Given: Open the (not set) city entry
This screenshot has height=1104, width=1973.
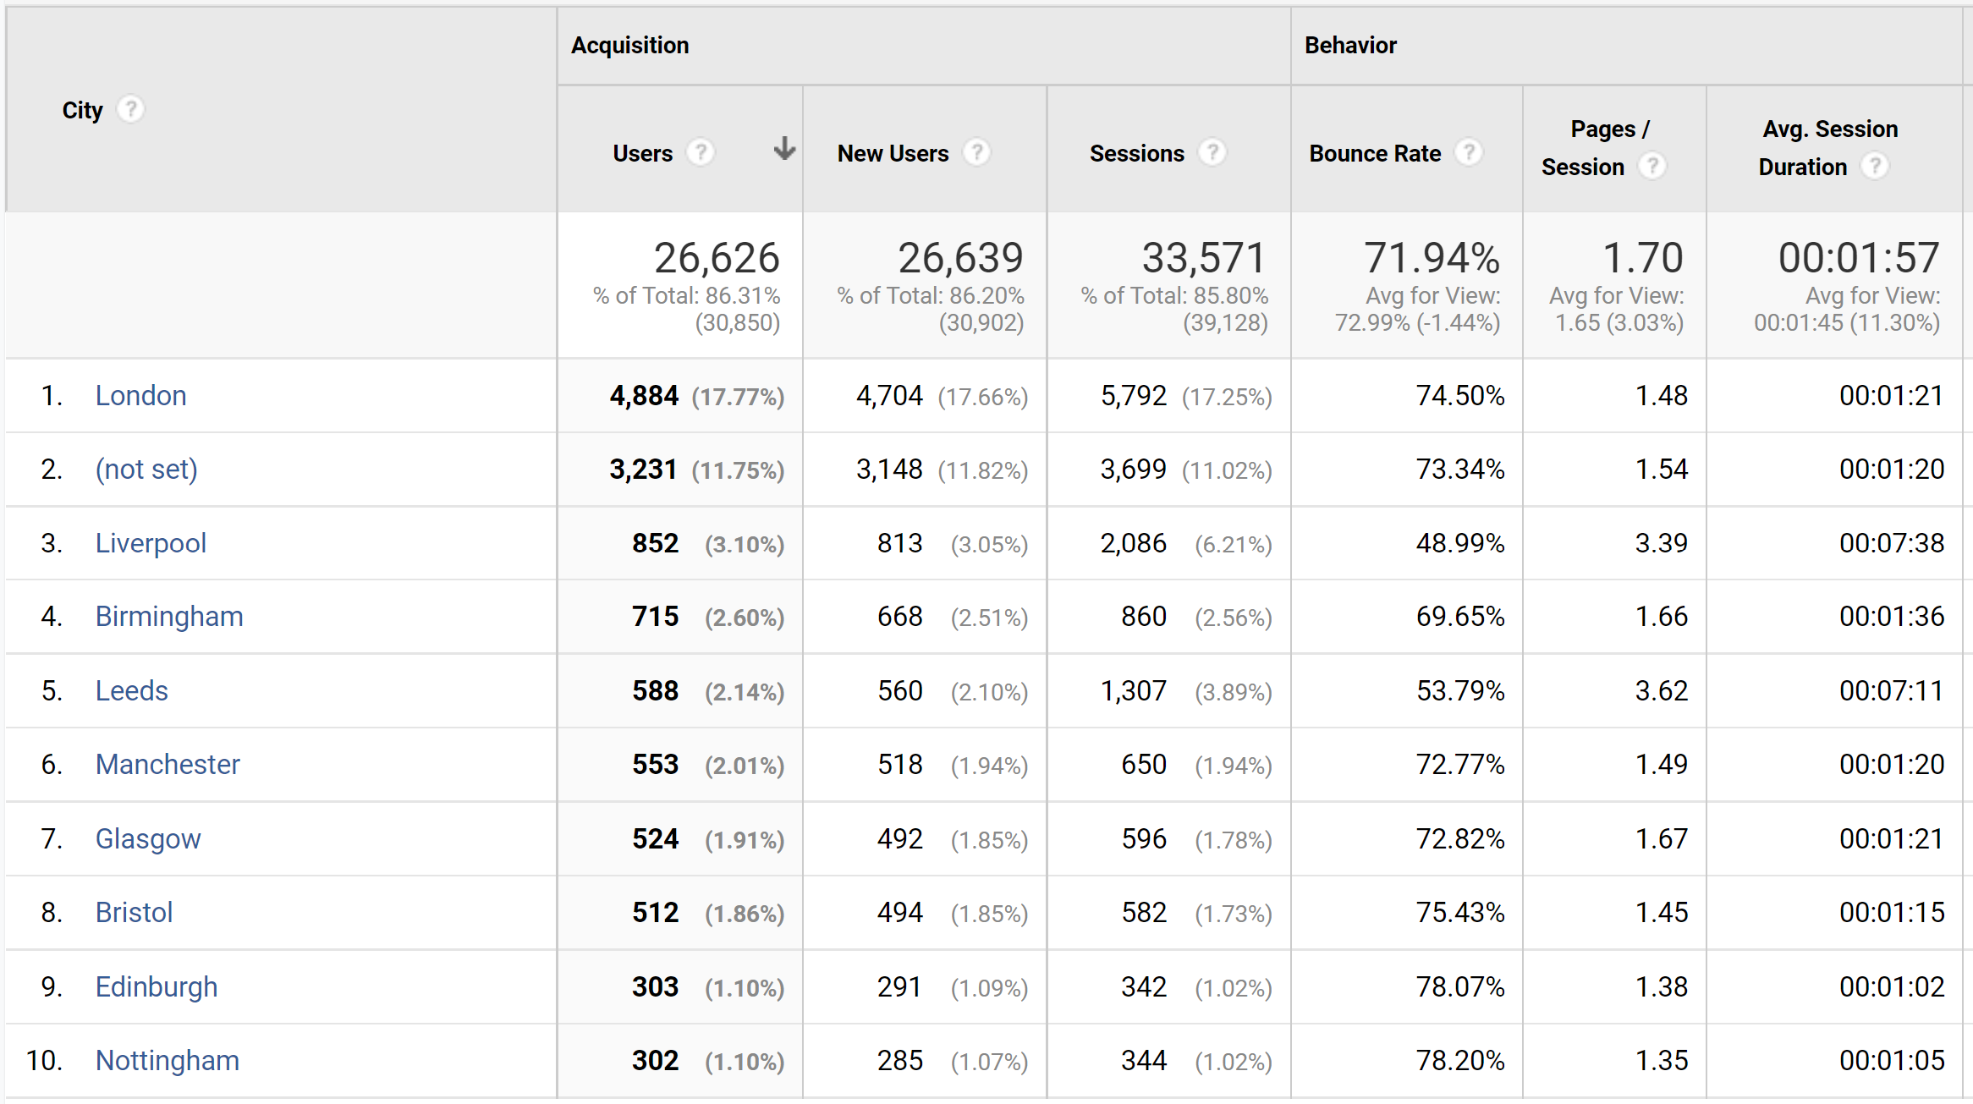Looking at the screenshot, I should (x=146, y=469).
